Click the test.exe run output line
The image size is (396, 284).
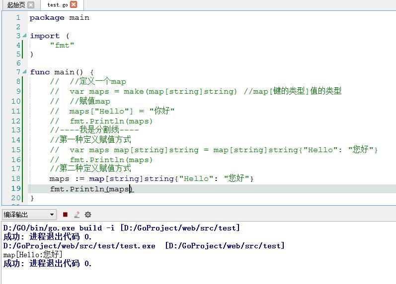click(144, 246)
